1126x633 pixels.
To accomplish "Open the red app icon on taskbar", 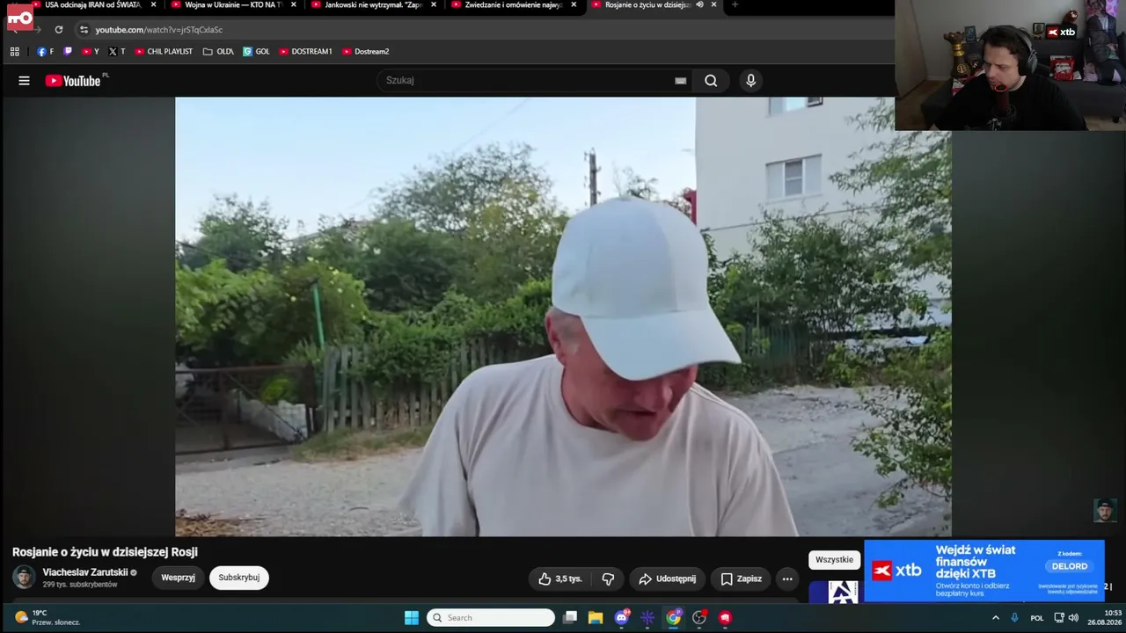I will (x=725, y=618).
